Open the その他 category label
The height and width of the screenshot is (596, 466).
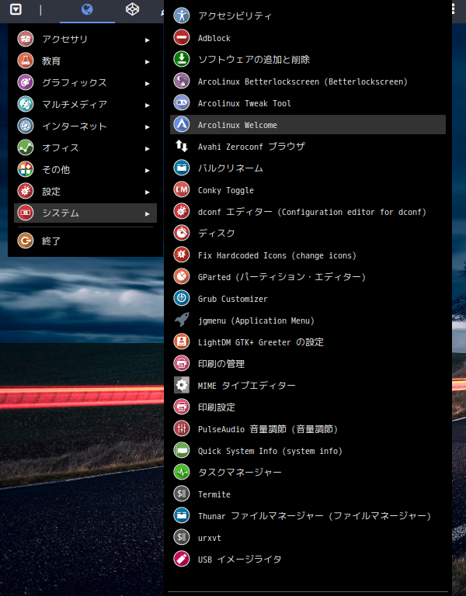point(56,169)
